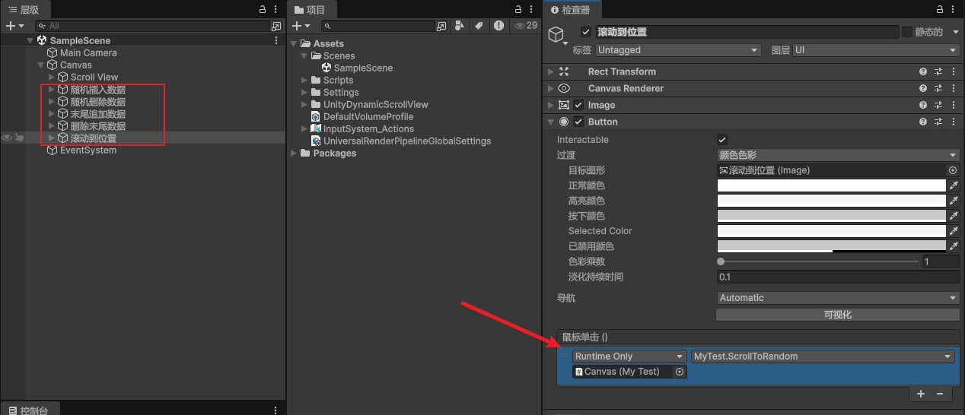This screenshot has width=965, height=415.
Task: Collapse the Button component foldout
Action: point(550,122)
